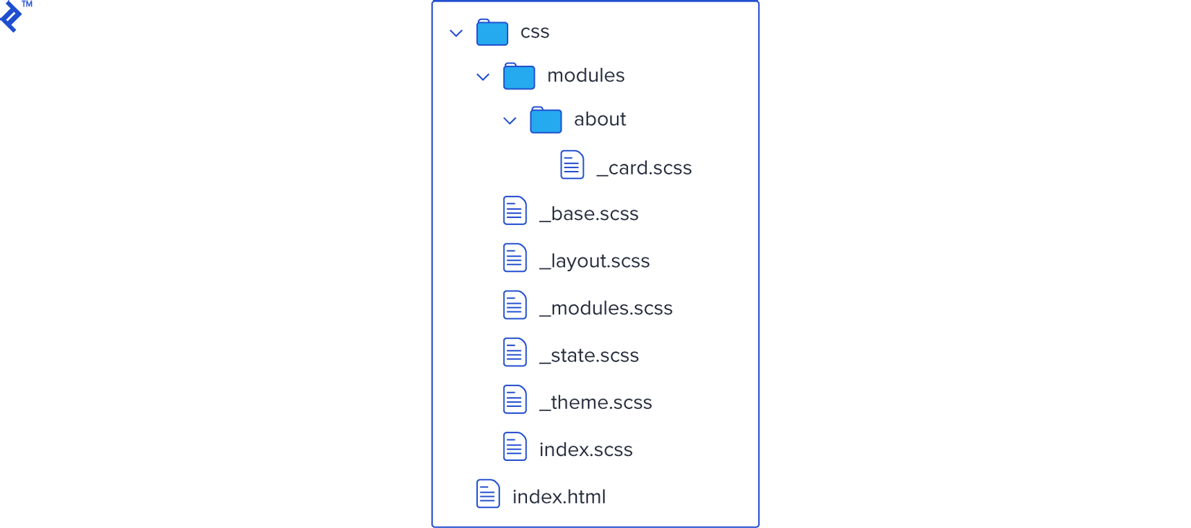1191x528 pixels.
Task: Click the _modules.scss file icon
Action: (x=515, y=305)
